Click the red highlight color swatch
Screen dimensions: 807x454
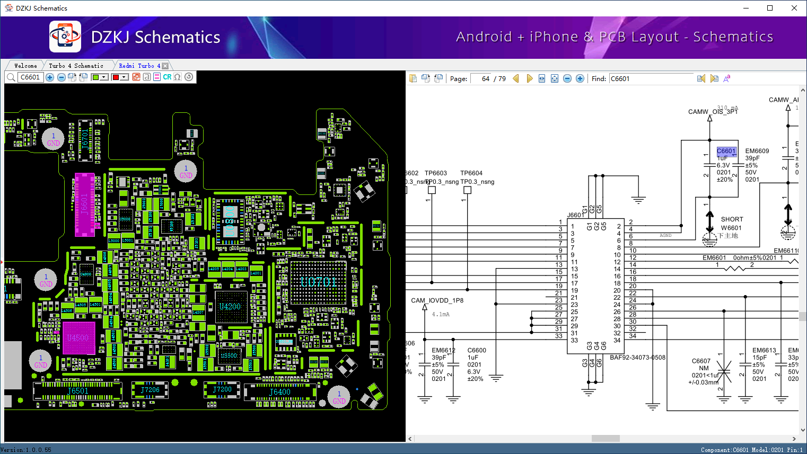[x=116, y=77]
